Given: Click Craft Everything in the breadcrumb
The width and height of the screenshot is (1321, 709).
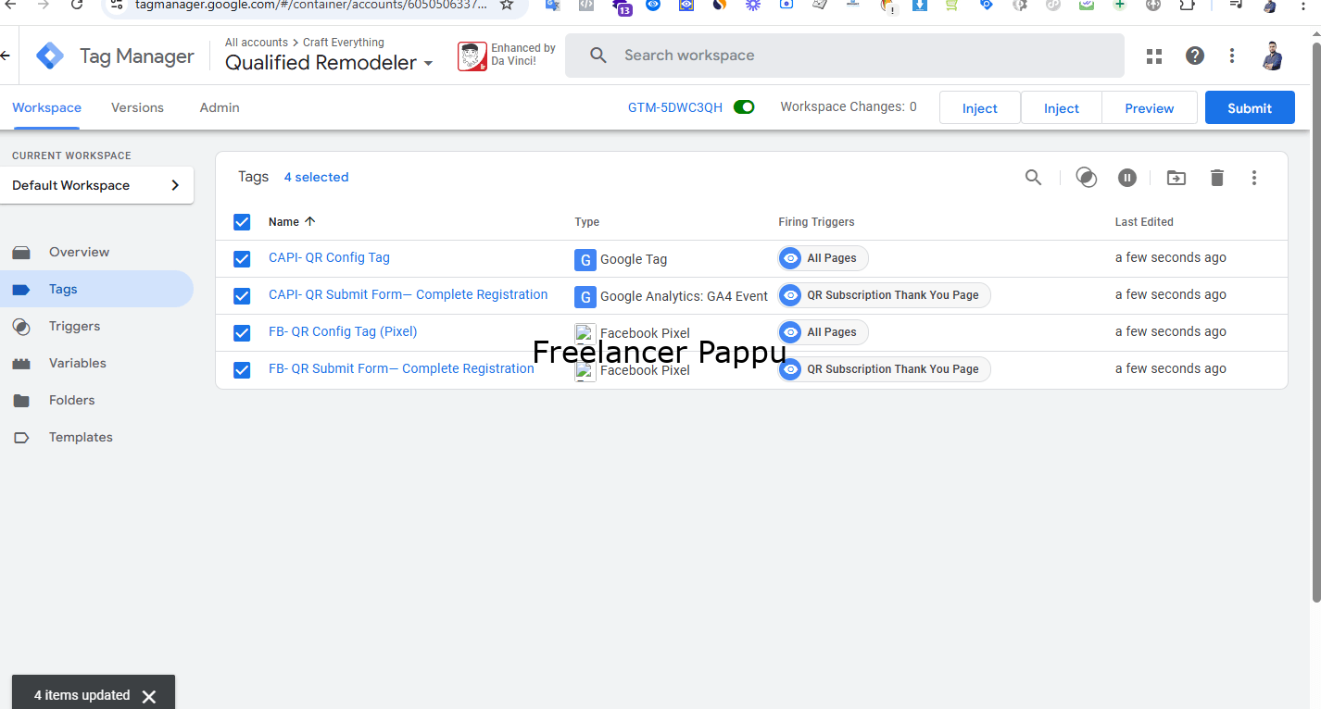Looking at the screenshot, I should point(344,43).
